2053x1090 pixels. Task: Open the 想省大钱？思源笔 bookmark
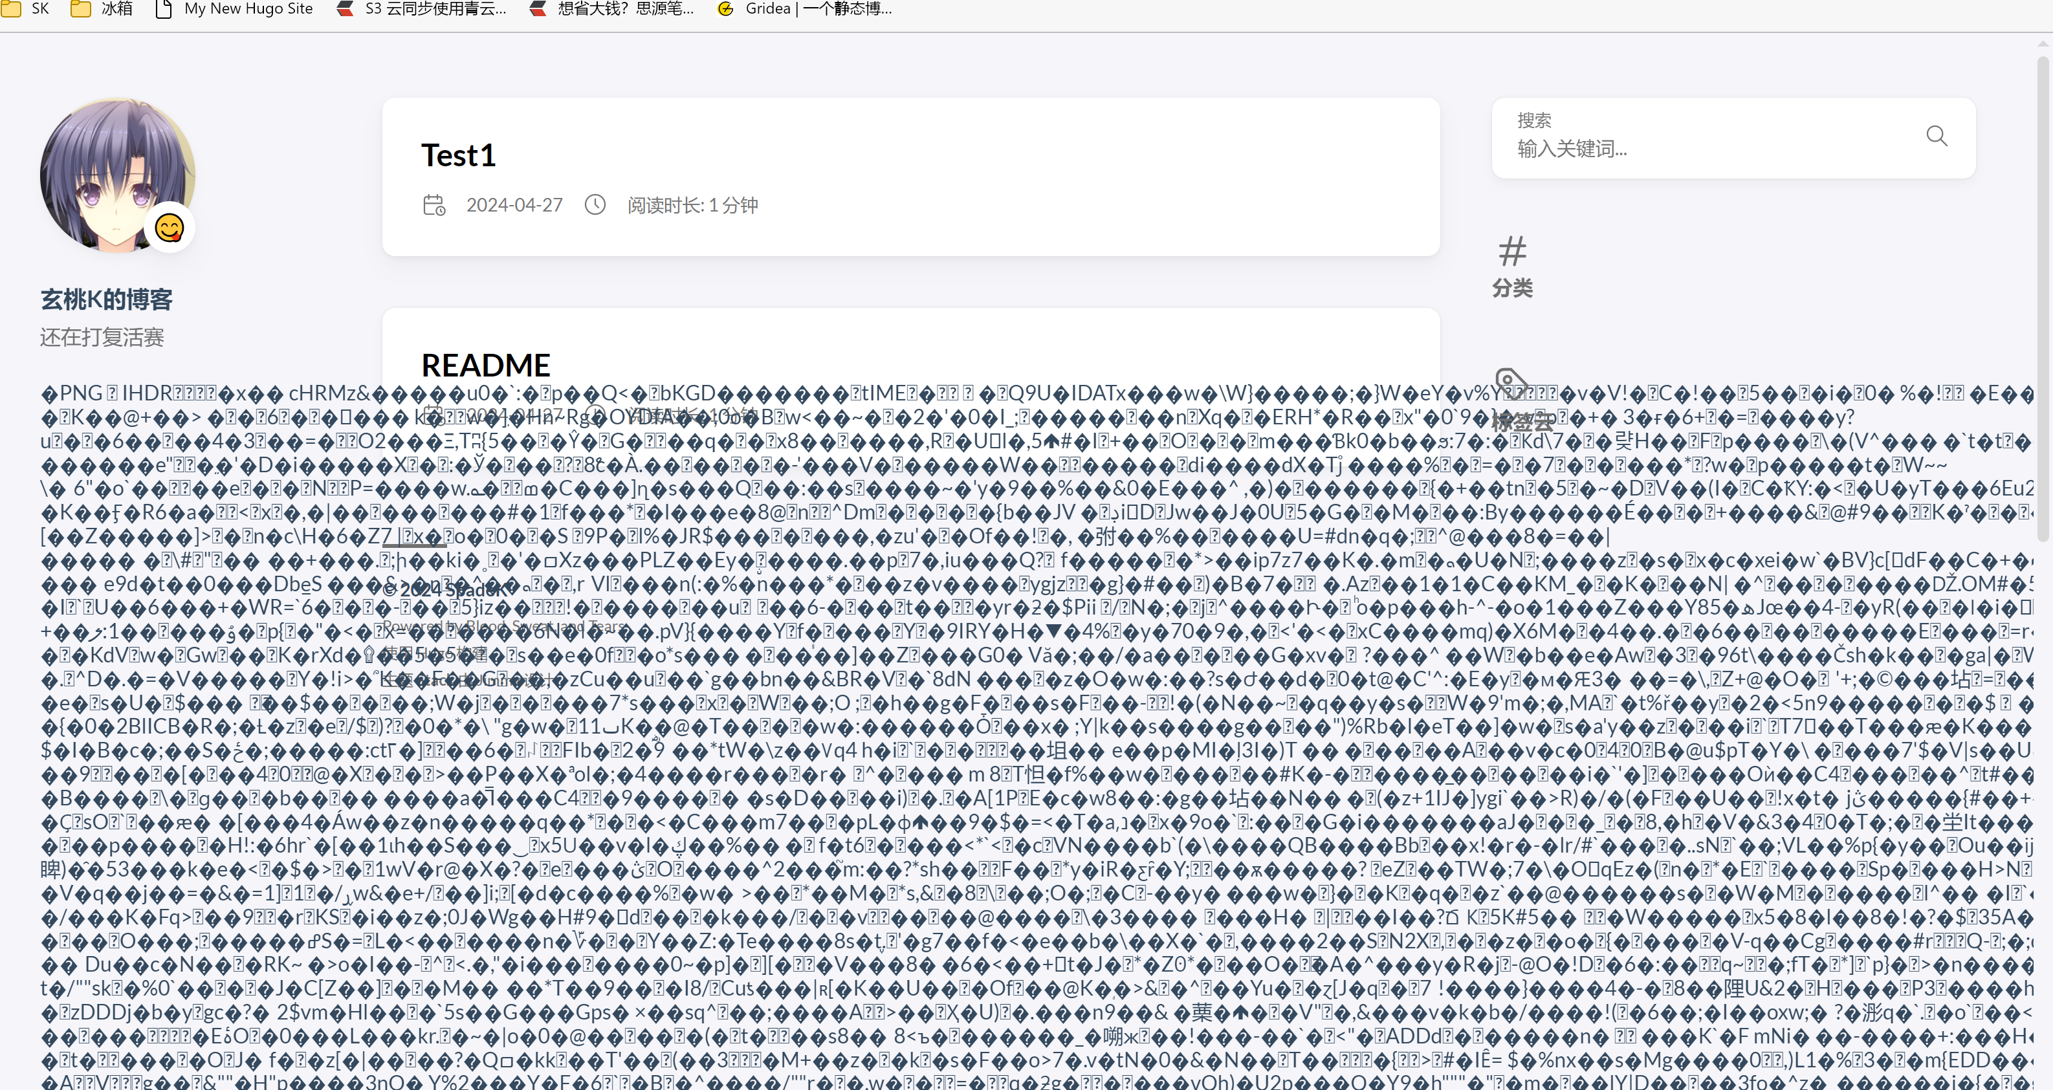pos(612,9)
